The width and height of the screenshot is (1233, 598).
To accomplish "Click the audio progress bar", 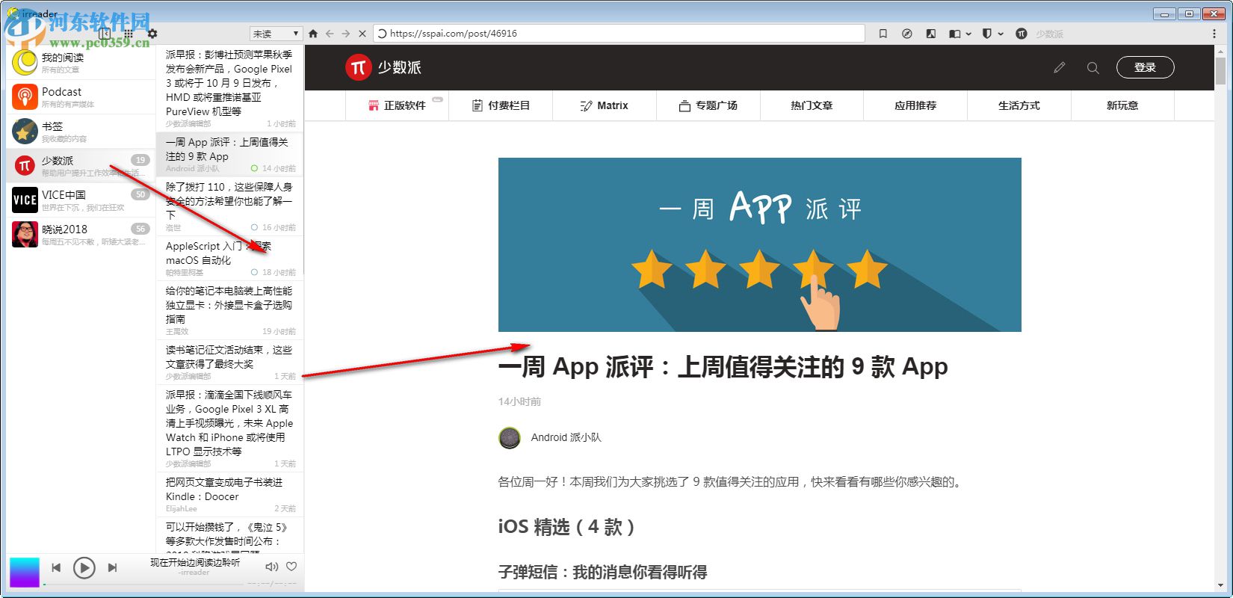I will point(145,584).
